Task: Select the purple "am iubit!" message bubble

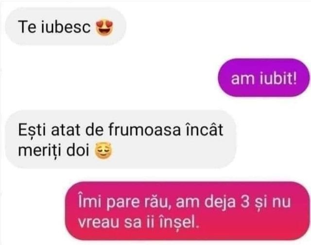Action: [x=263, y=78]
